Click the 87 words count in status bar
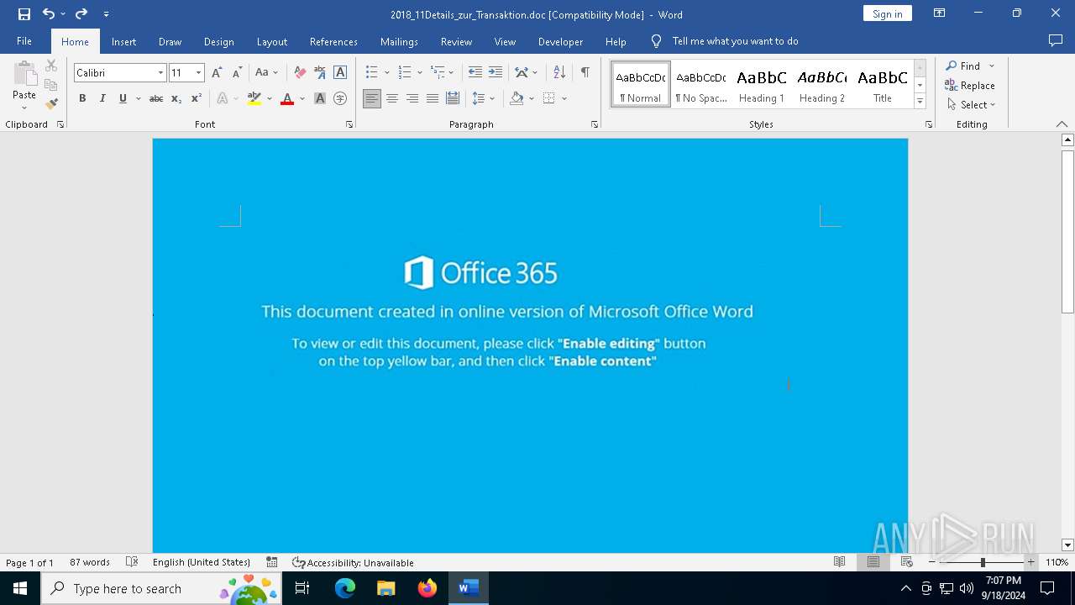The width and height of the screenshot is (1075, 605). [89, 562]
